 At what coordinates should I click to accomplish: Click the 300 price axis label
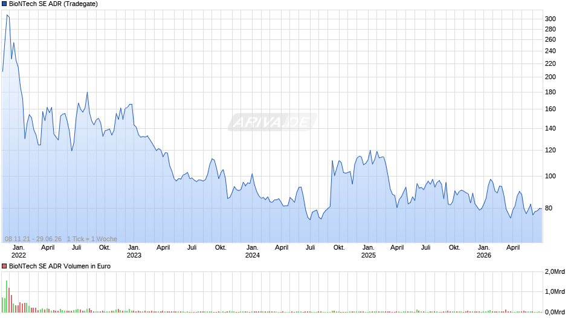coord(550,19)
